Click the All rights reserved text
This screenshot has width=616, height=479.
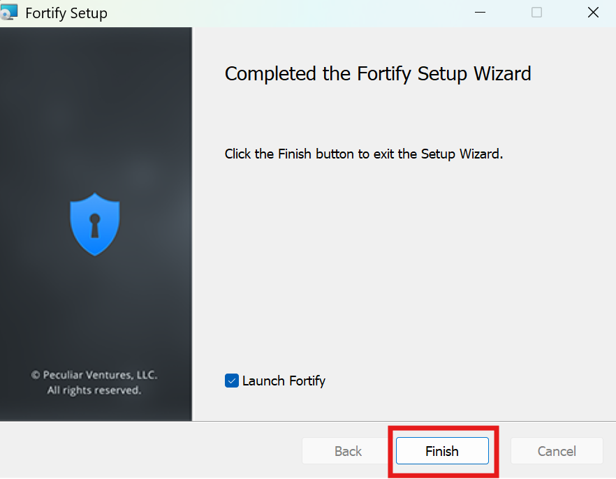(x=94, y=390)
